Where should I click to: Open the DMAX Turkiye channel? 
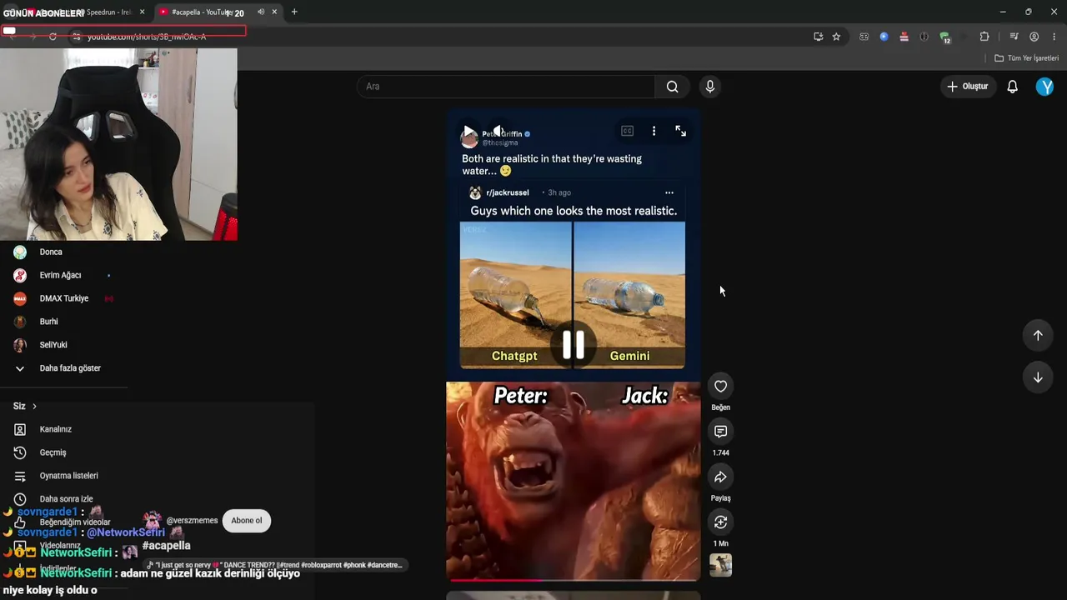pyautogui.click(x=63, y=298)
